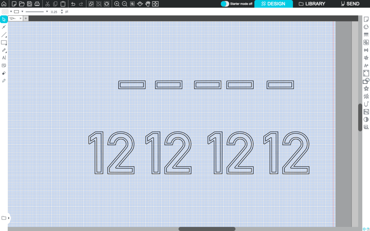
Task: Turn on Starter mode switch
Action: (x=225, y=4)
